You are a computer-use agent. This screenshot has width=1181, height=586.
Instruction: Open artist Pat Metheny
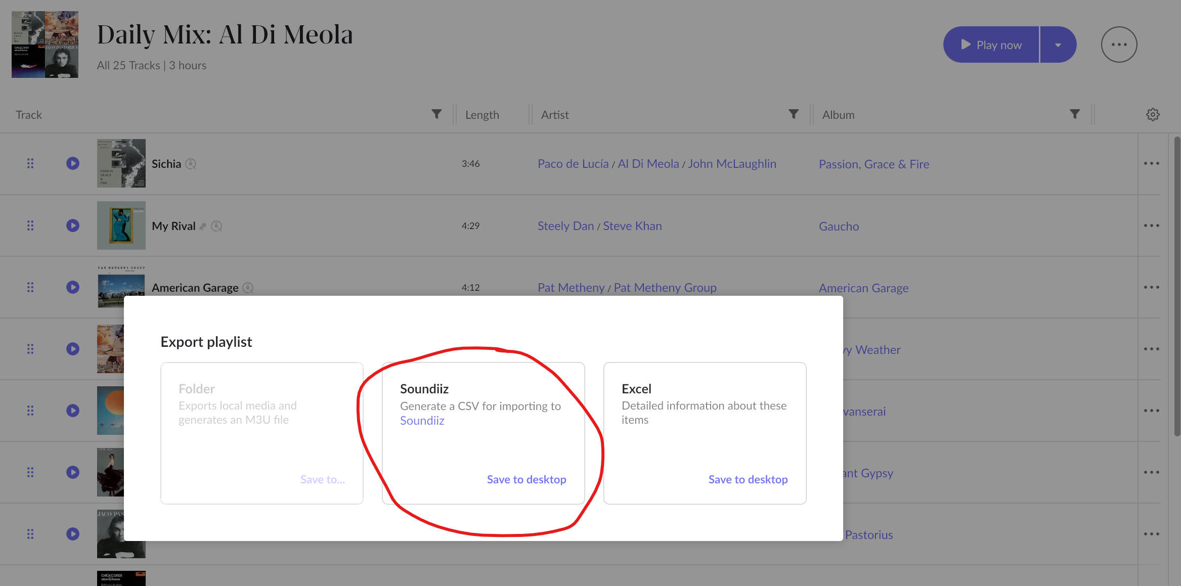pos(571,288)
